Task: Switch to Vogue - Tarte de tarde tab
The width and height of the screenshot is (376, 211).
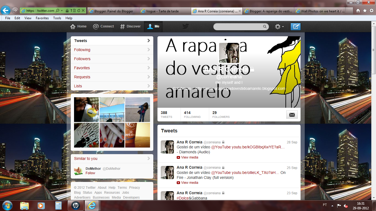Action: click(165, 11)
